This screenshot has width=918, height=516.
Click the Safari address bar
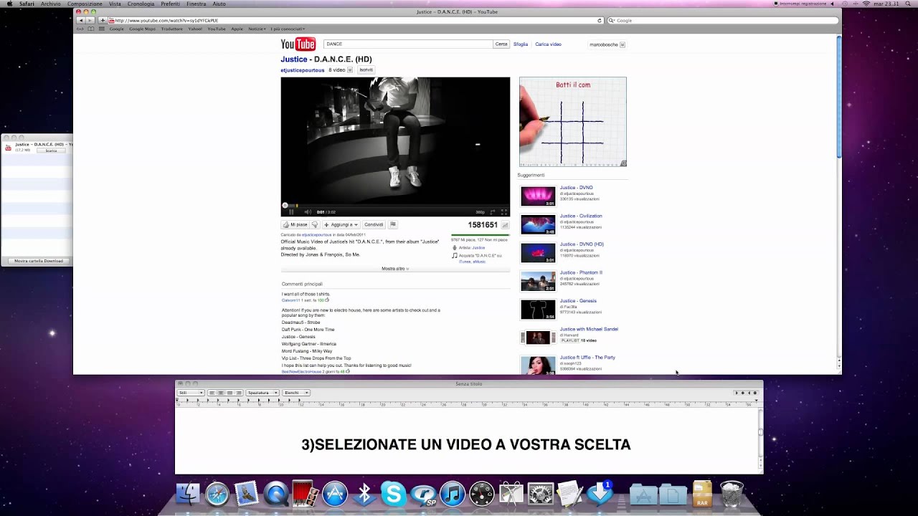(x=355, y=20)
